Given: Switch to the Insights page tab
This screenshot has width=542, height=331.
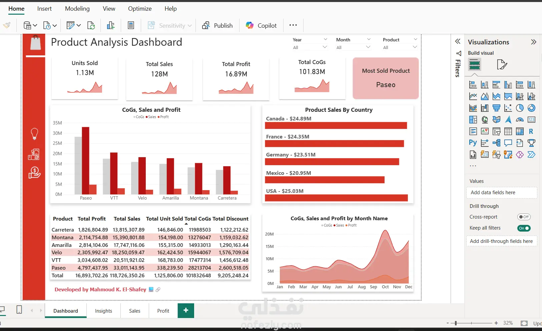Looking at the screenshot, I should click(103, 311).
